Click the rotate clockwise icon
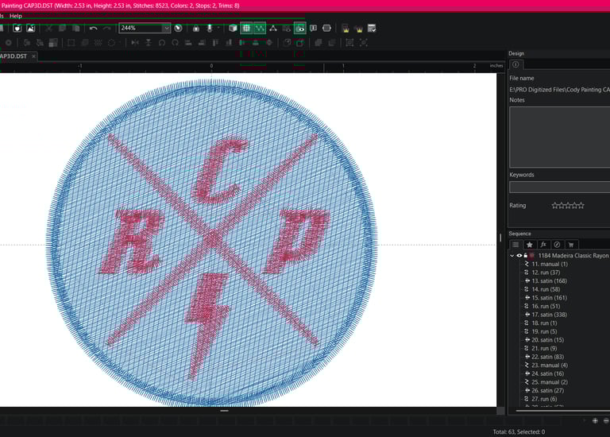This screenshot has width=610, height=437. pyautogui.click(x=175, y=43)
